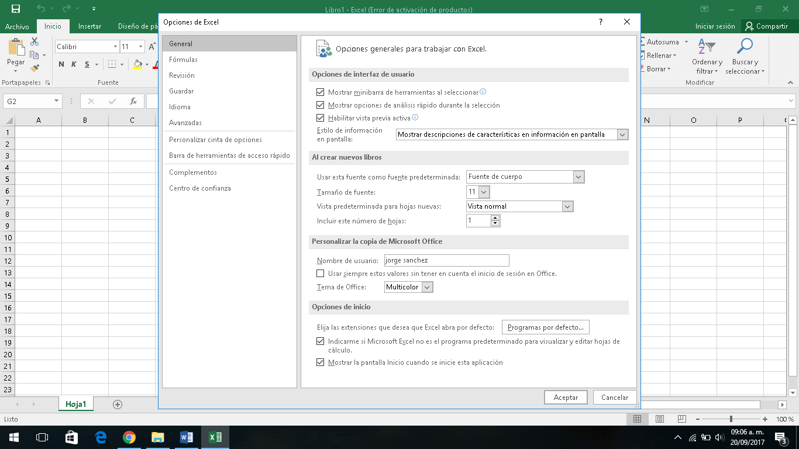Disable Mostrar la pantalla Inicio option
The height and width of the screenshot is (449, 799).
320,362
